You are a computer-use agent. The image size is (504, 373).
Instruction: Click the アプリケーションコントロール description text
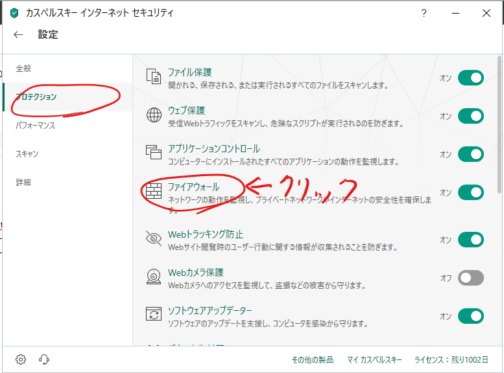(x=283, y=162)
